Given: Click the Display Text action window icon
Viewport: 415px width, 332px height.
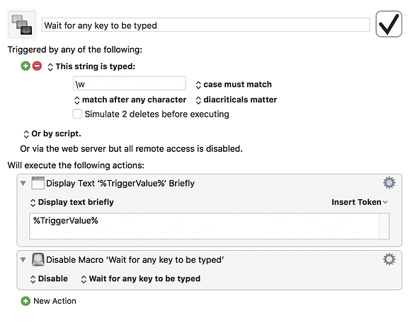Looking at the screenshot, I should (38, 183).
